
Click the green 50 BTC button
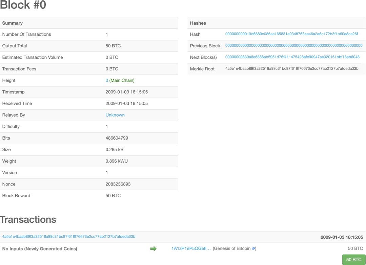[353, 259]
